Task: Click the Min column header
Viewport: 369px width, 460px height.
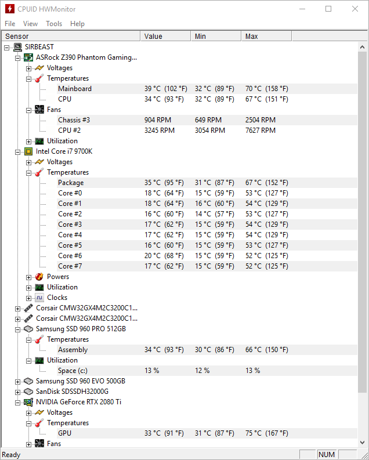Action: [x=216, y=36]
